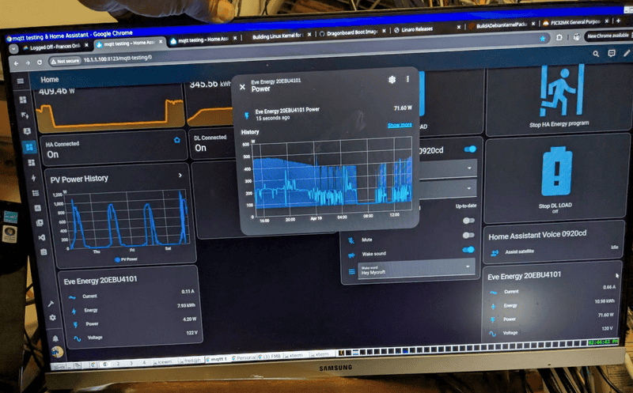The height and width of the screenshot is (393, 633).
Task: Open Chrome tab search dropdown arrow
Action: point(13,49)
